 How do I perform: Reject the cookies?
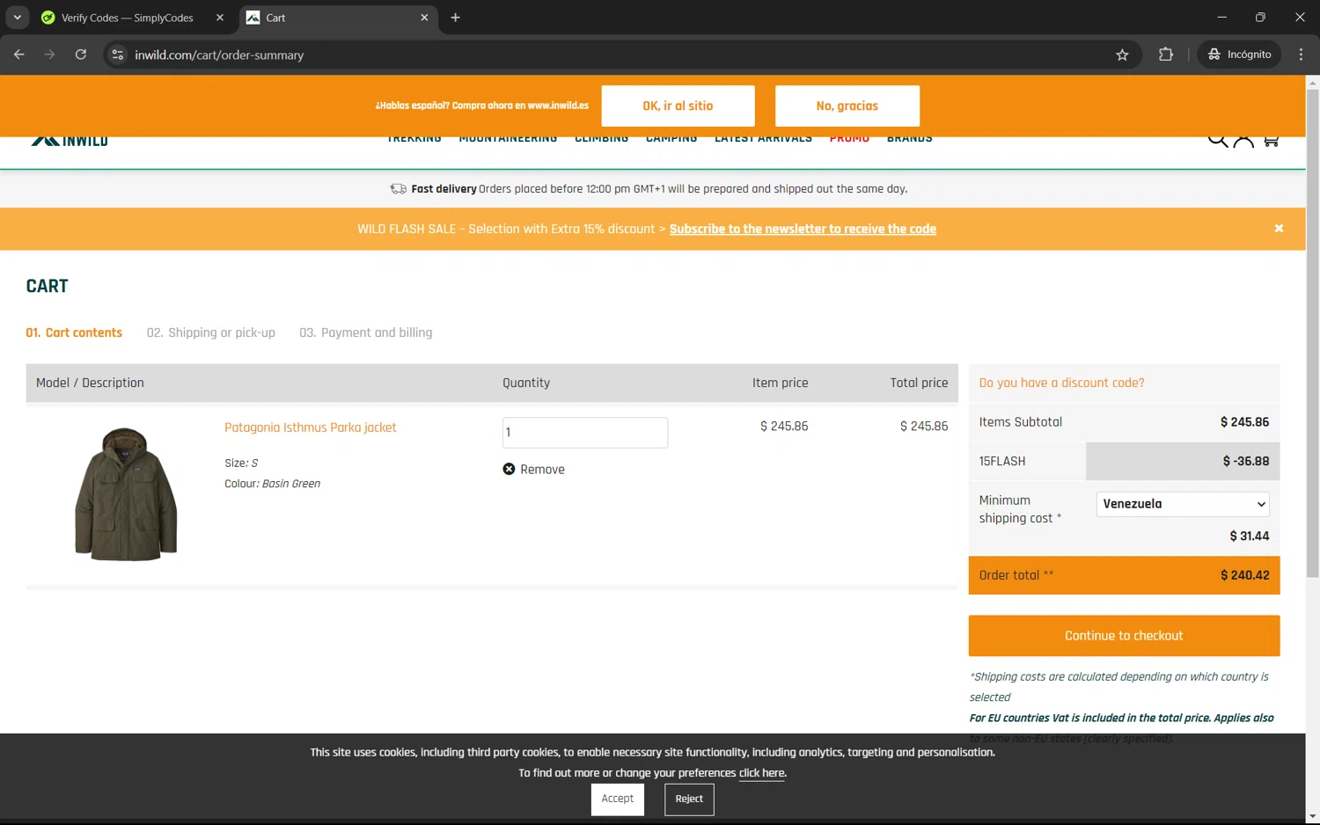[689, 799]
